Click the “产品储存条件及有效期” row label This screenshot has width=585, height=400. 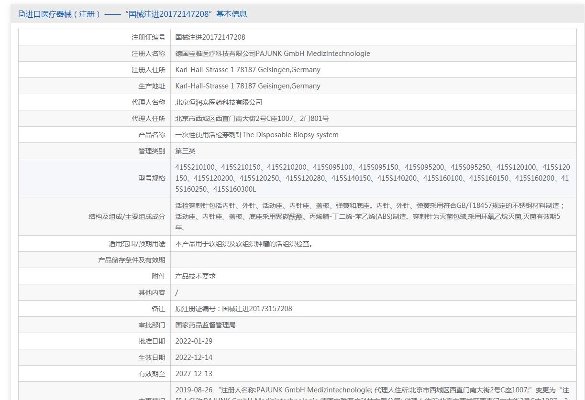(x=132, y=260)
